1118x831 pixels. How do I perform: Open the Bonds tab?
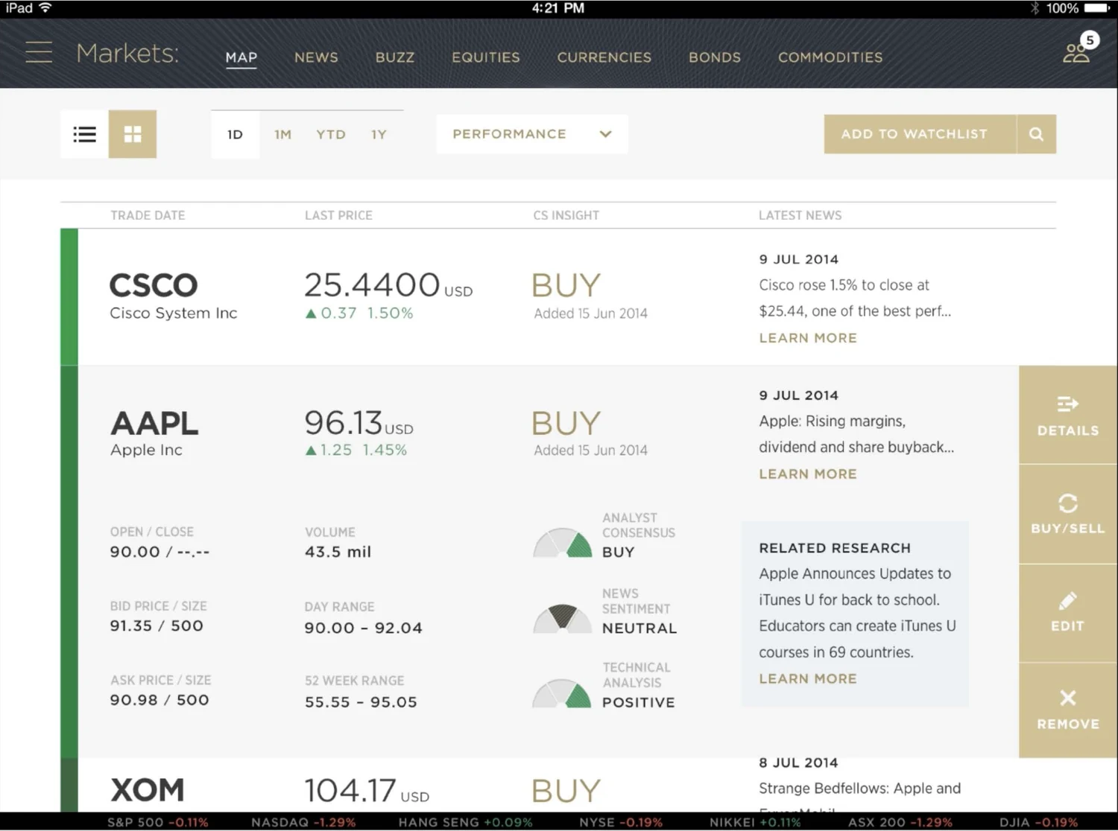(x=715, y=57)
